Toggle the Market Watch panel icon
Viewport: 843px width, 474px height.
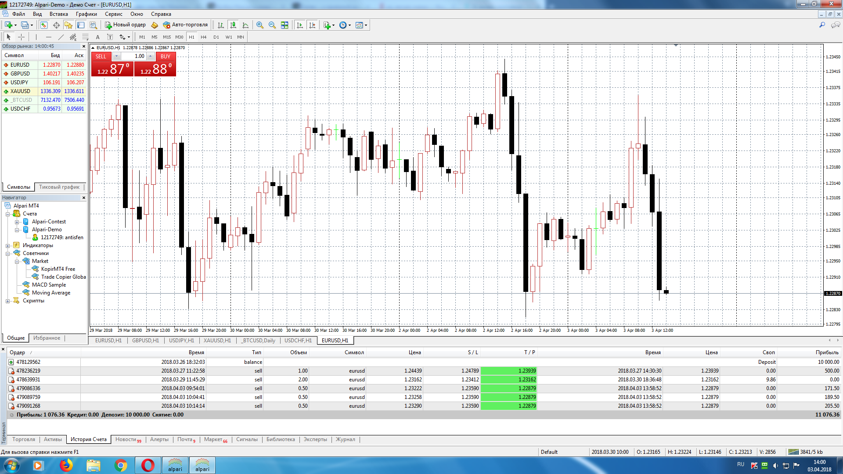coord(44,25)
